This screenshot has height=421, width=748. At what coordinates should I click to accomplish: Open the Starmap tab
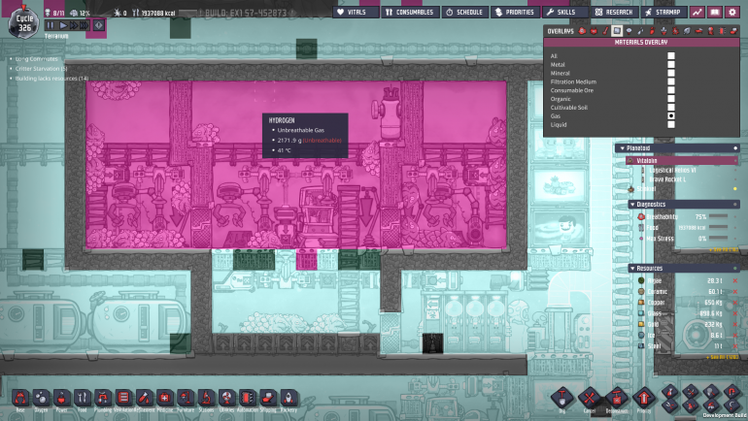pyautogui.click(x=663, y=12)
